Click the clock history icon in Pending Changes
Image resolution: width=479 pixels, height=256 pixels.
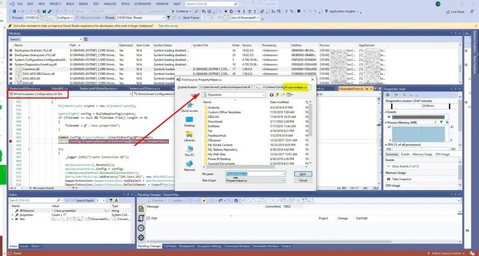141,228
